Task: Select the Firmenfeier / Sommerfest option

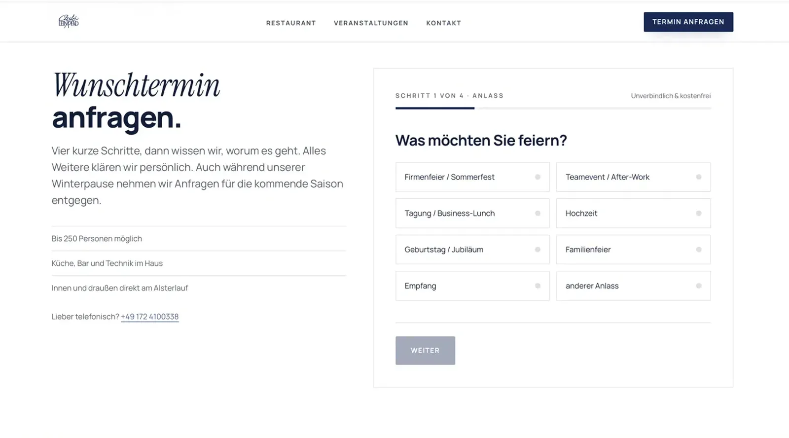Action: tap(472, 177)
